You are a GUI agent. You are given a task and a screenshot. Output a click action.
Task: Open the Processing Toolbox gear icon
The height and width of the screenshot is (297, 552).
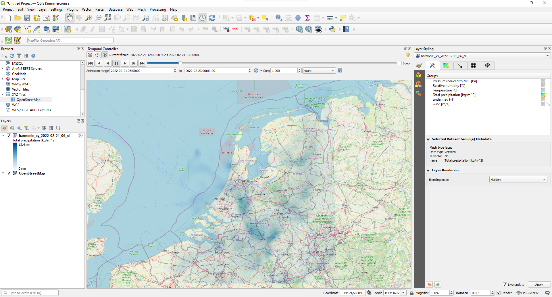[x=298, y=18]
